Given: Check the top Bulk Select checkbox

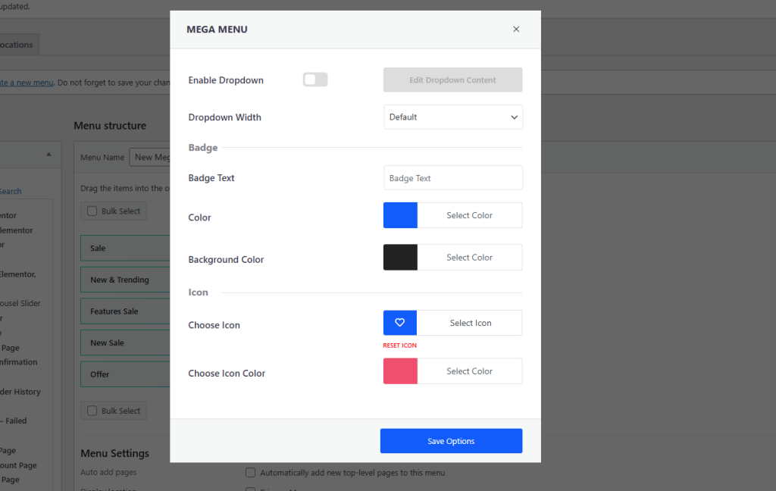Looking at the screenshot, I should tap(92, 211).
